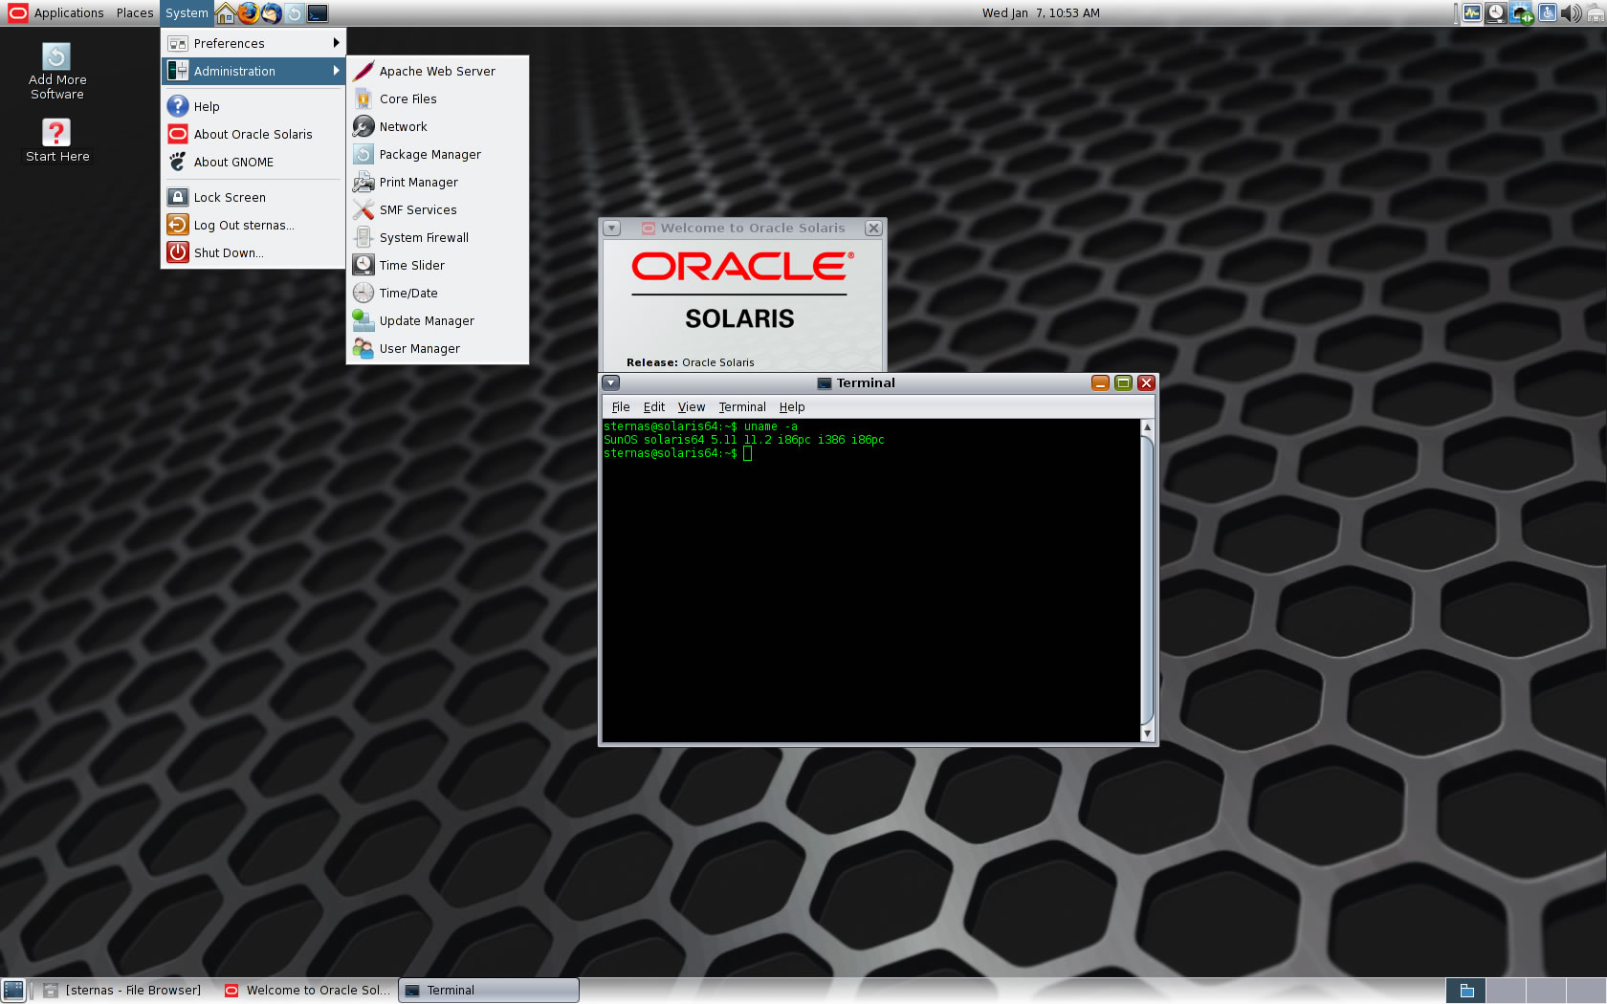Close the Terminal window
Screen dimensions: 1607x1004
tap(1147, 383)
